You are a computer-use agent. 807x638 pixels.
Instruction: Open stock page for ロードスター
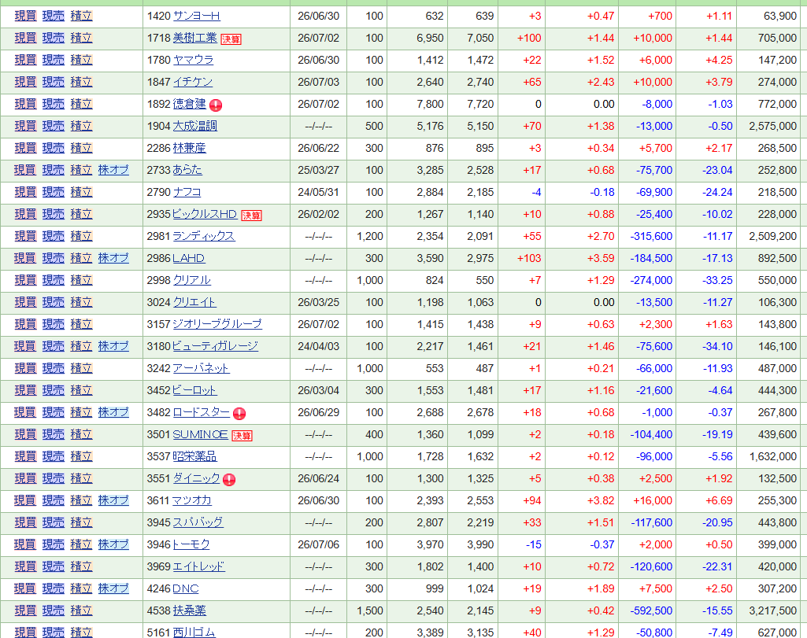pyautogui.click(x=202, y=412)
